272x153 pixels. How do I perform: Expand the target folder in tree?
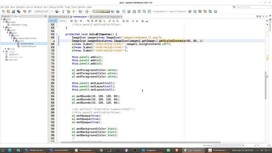coord(4,51)
